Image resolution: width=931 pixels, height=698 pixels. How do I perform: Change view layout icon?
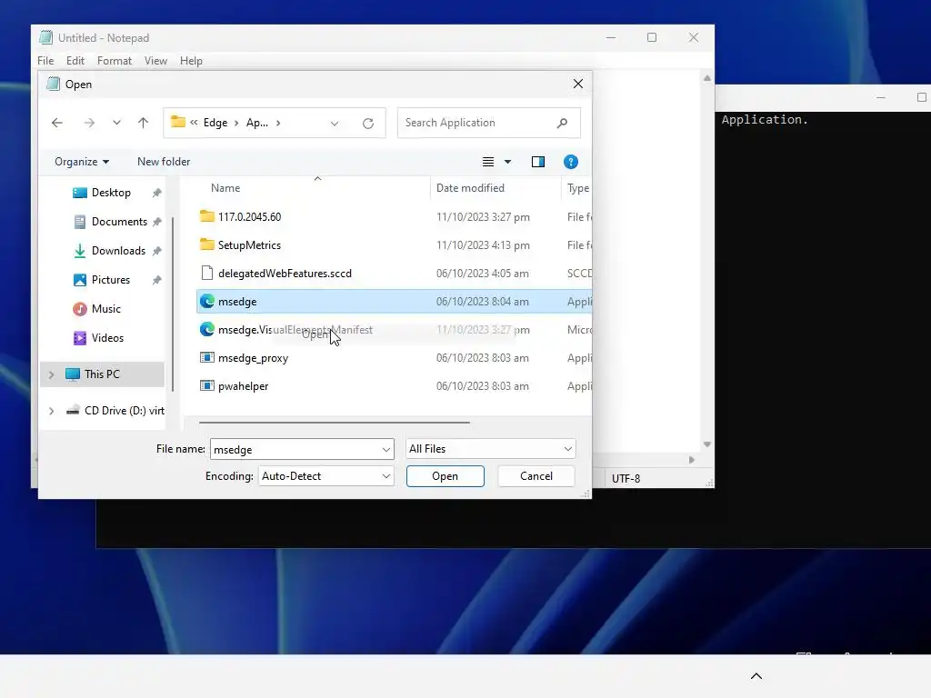point(488,162)
